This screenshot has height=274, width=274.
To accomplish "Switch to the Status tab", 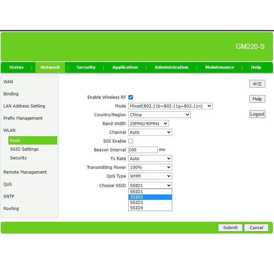I will (17, 67).
